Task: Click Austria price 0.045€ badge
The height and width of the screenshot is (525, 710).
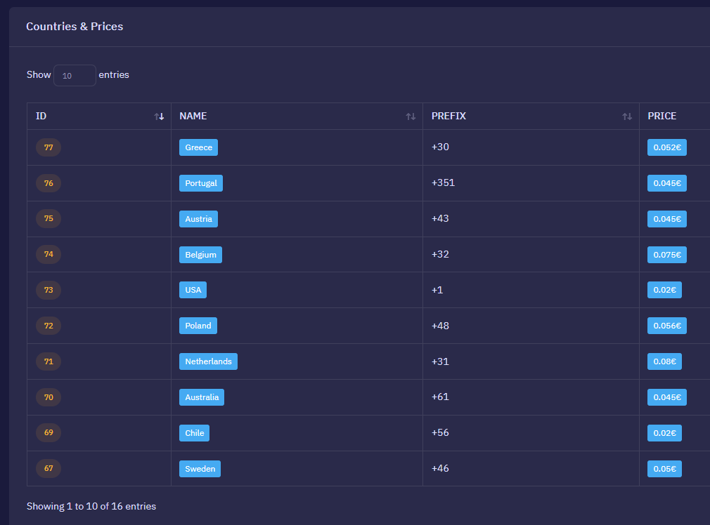Action: click(667, 219)
